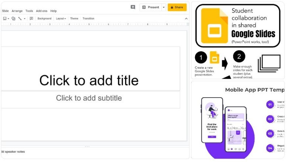
Task: Click the Background toolbar button
Action: (x=45, y=18)
